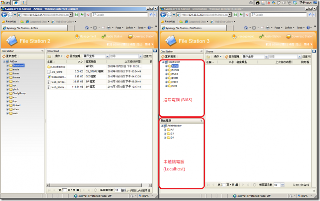Select the foobar2000 EXE file row
The image size is (320, 201).
[99, 77]
